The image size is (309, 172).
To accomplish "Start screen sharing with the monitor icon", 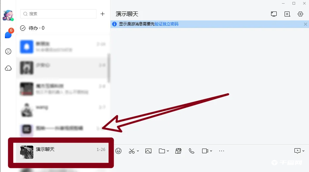I will pos(274,14).
